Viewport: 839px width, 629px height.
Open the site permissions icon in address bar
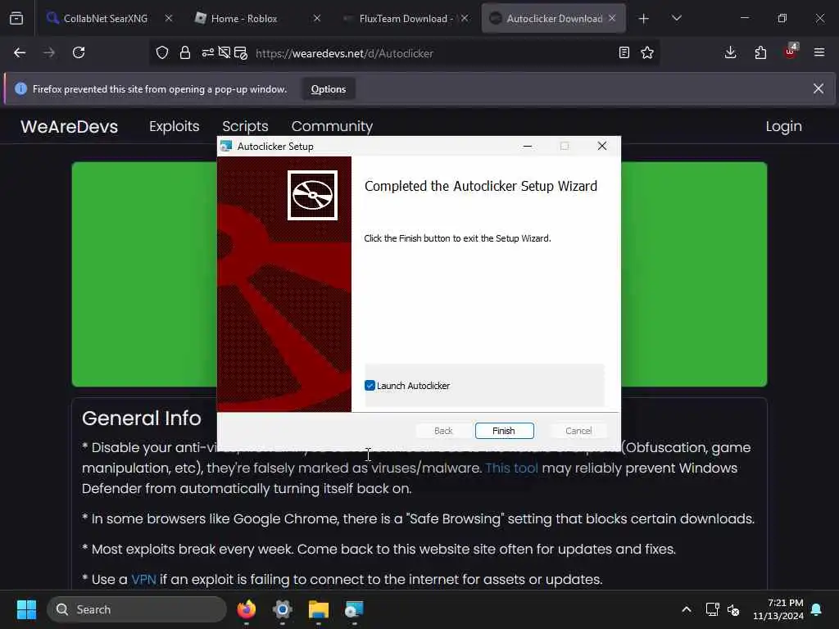(x=207, y=52)
